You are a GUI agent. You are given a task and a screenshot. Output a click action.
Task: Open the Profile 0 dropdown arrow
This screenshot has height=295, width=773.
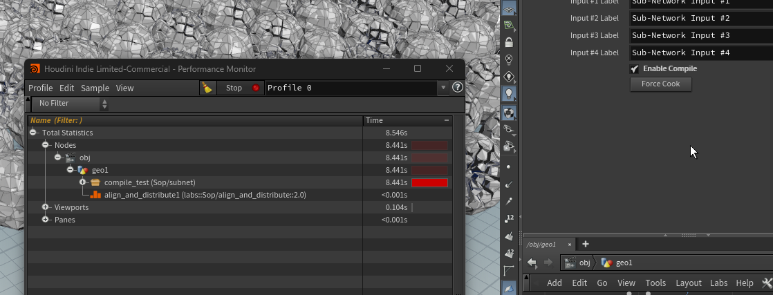443,88
